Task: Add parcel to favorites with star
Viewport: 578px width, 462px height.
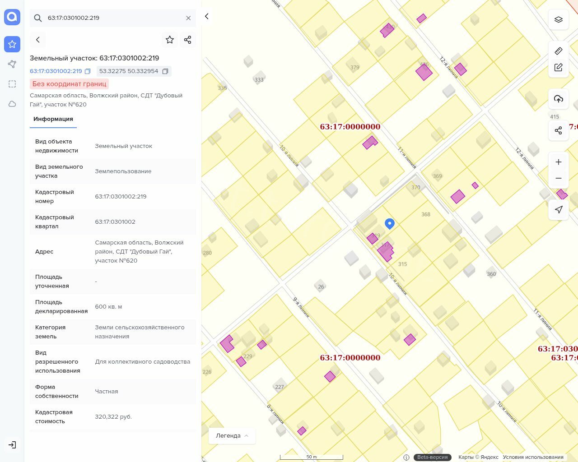Action: pos(170,40)
